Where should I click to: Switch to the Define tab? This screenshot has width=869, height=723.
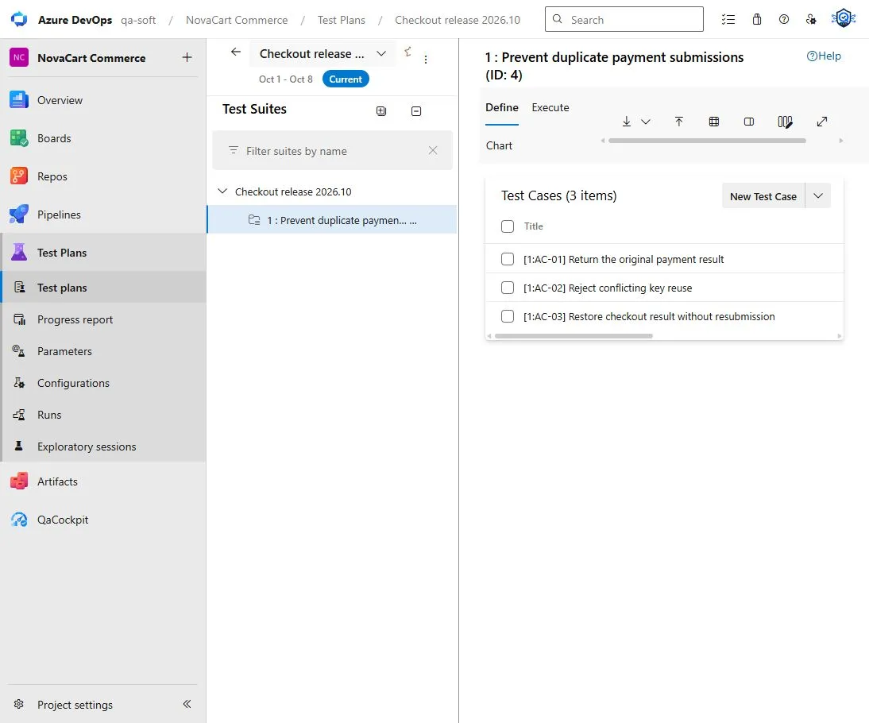(502, 107)
